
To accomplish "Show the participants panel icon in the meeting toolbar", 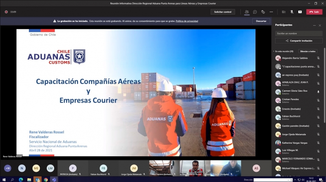I will [x=247, y=12].
